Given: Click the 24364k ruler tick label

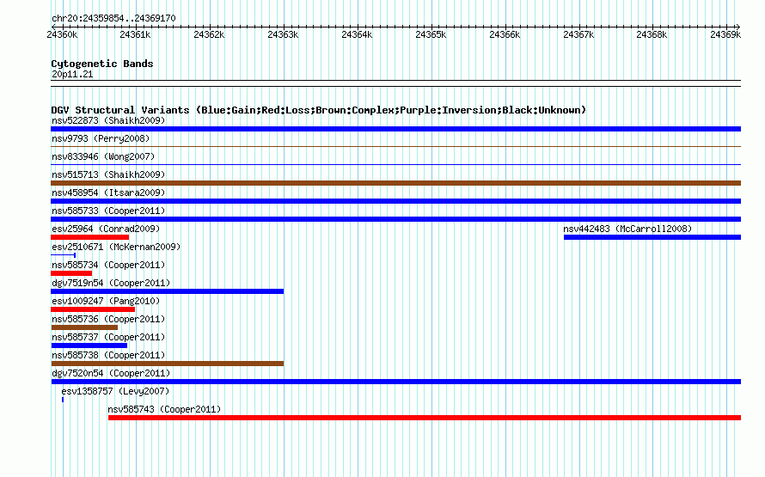Looking at the screenshot, I should pos(357,34).
